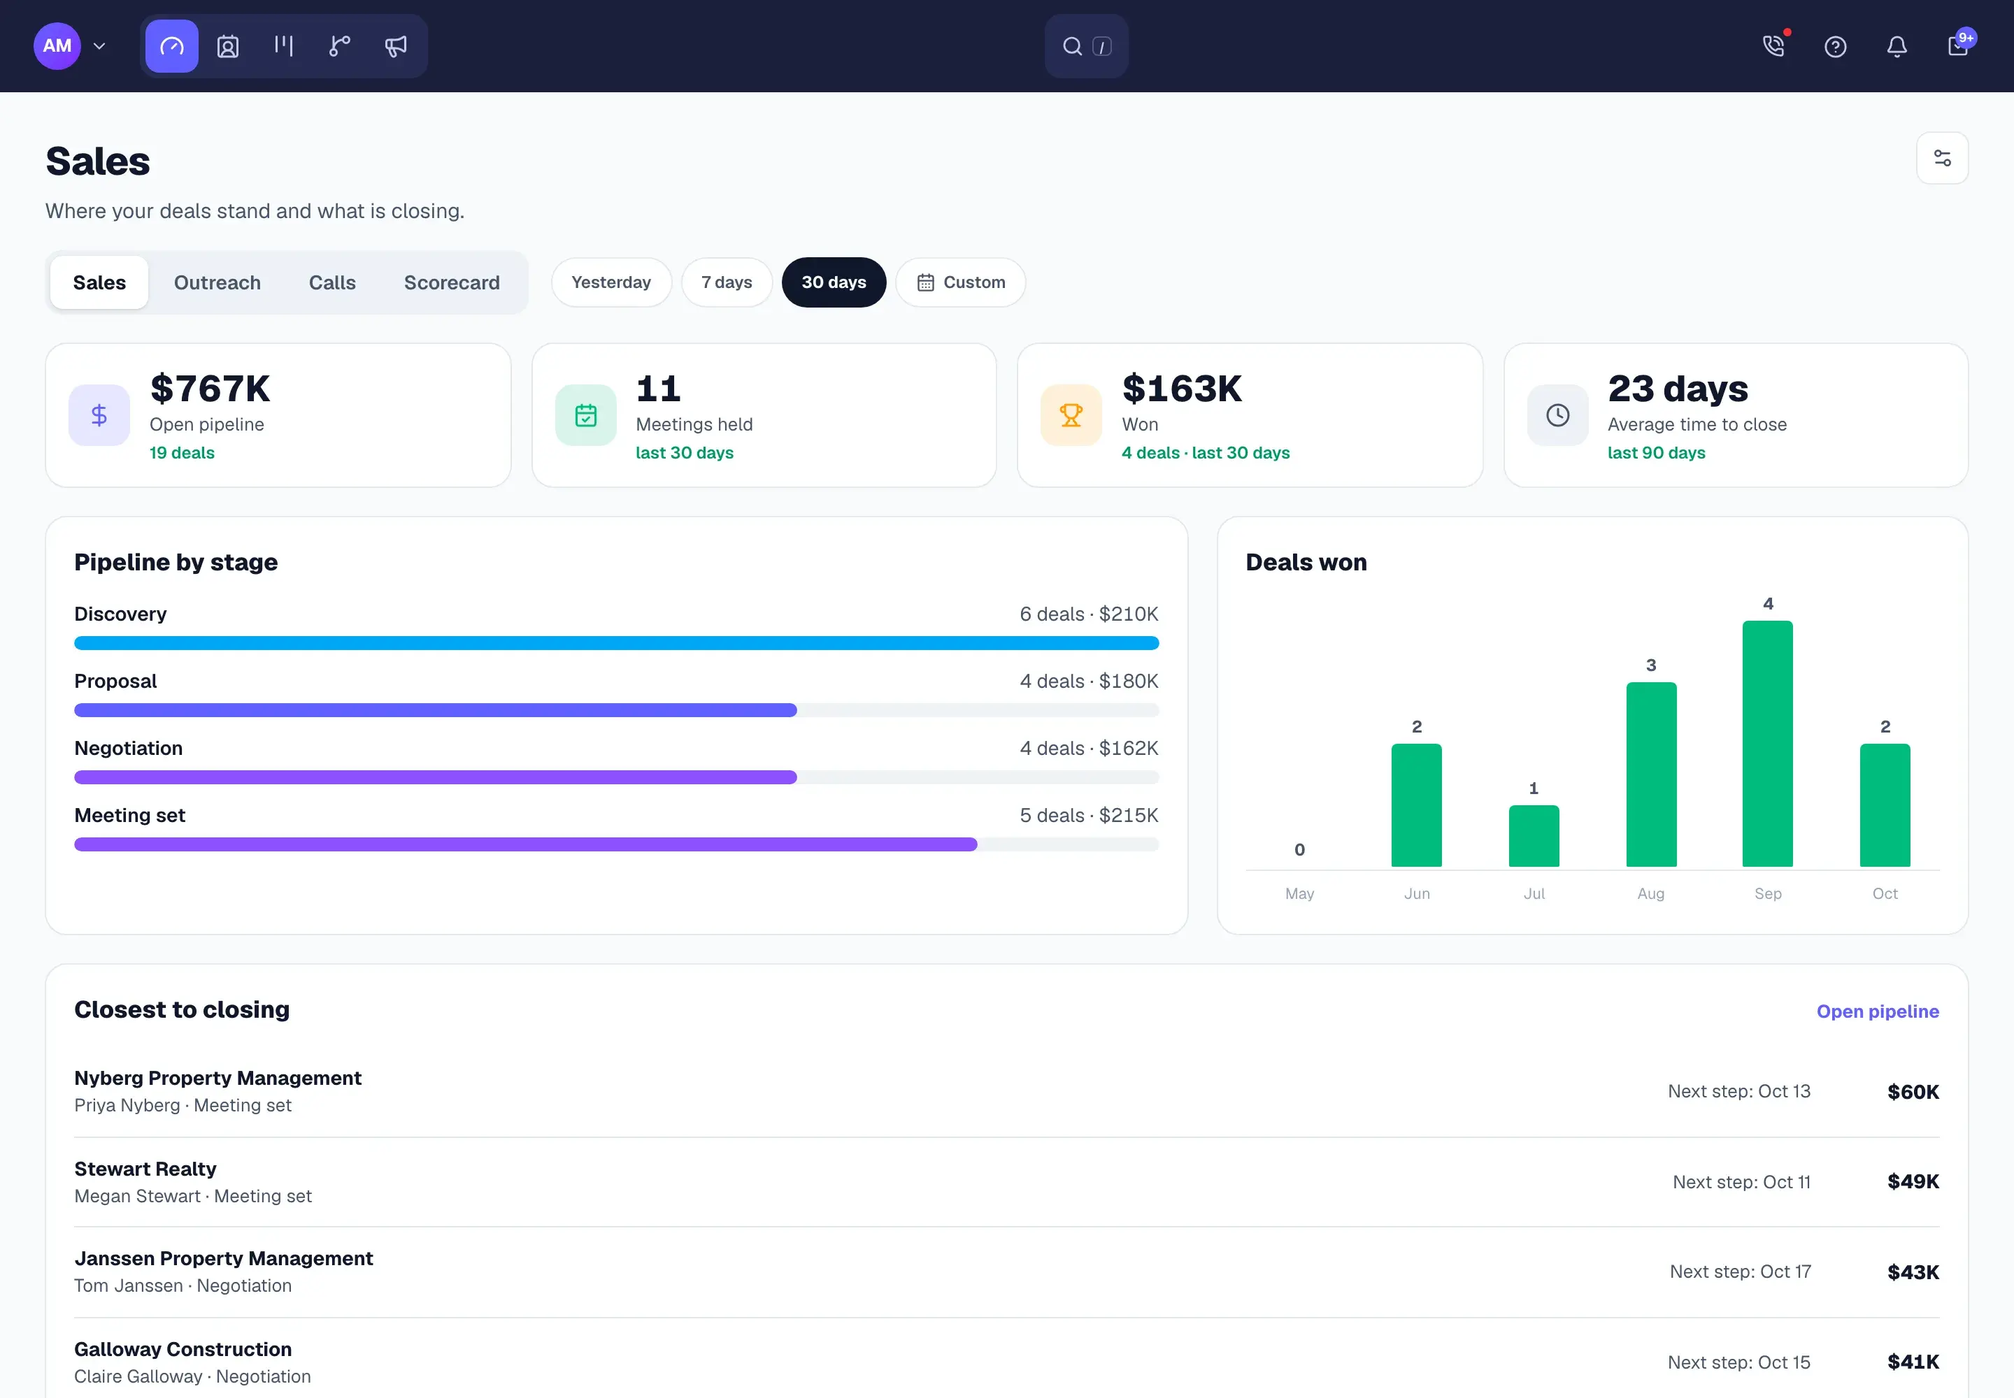Open the contacts icon in navbar
Viewport: 2014px width, 1398px height.
228,46
